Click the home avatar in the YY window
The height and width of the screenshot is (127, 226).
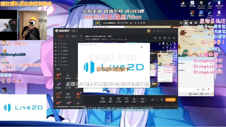coord(97,23)
